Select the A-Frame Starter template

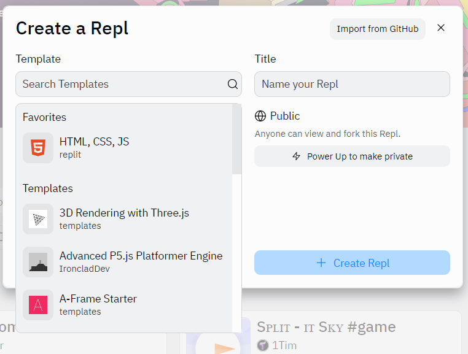pyautogui.click(x=124, y=305)
